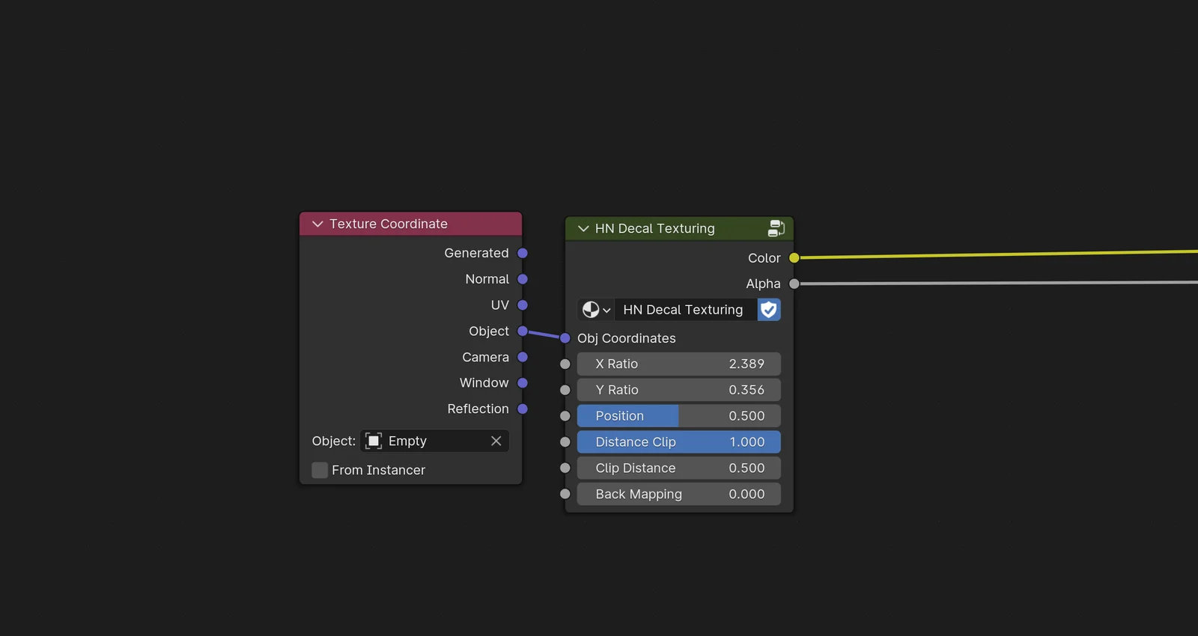Click the Color output socket

pos(794,258)
